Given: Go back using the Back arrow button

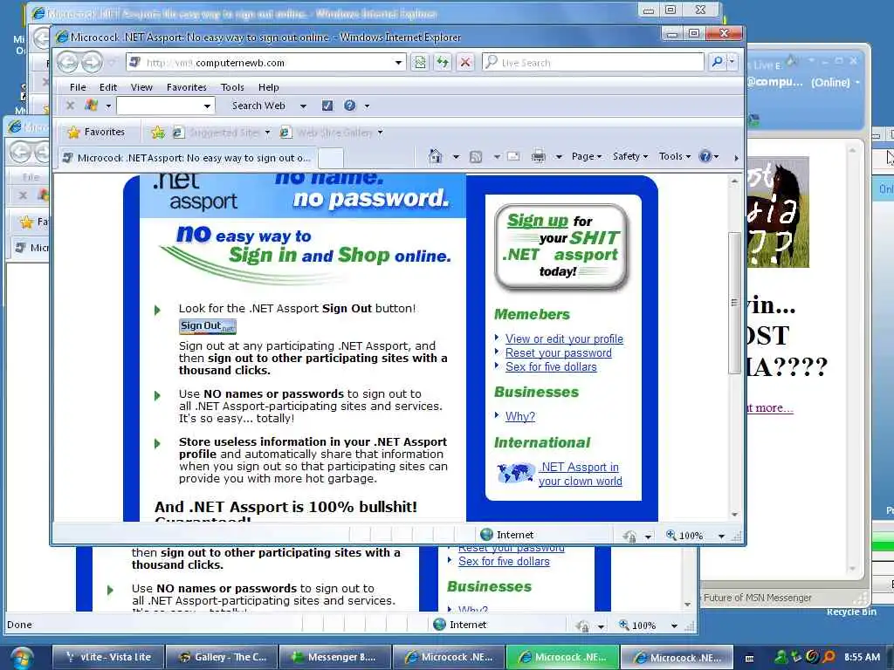Looking at the screenshot, I should 68,62.
